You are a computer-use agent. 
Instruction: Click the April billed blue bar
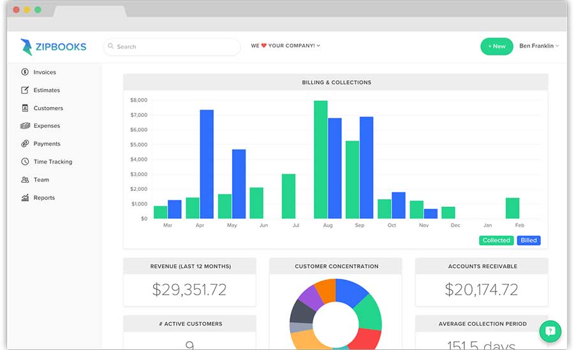point(207,164)
